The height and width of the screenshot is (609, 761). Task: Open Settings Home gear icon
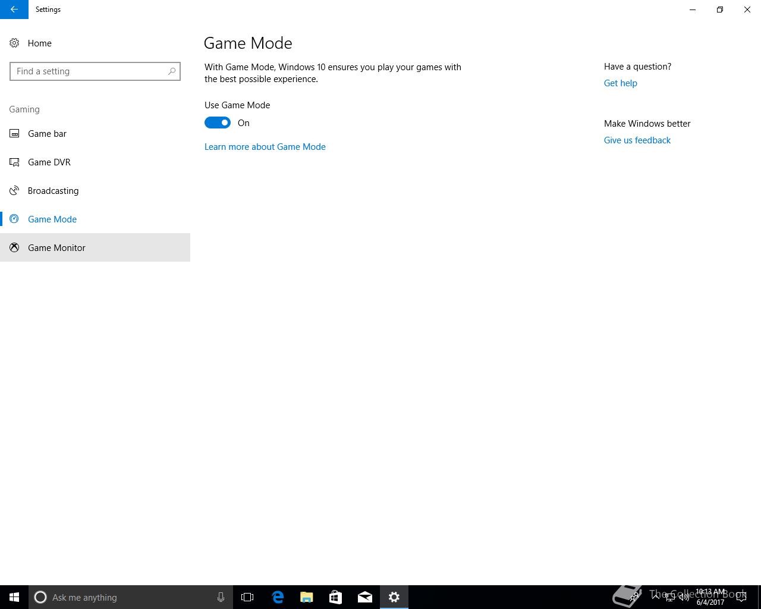[14, 43]
